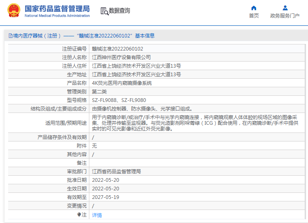Select the 注册人住所 address value
The width and height of the screenshot is (308, 223).
pyautogui.click(x=136, y=66)
